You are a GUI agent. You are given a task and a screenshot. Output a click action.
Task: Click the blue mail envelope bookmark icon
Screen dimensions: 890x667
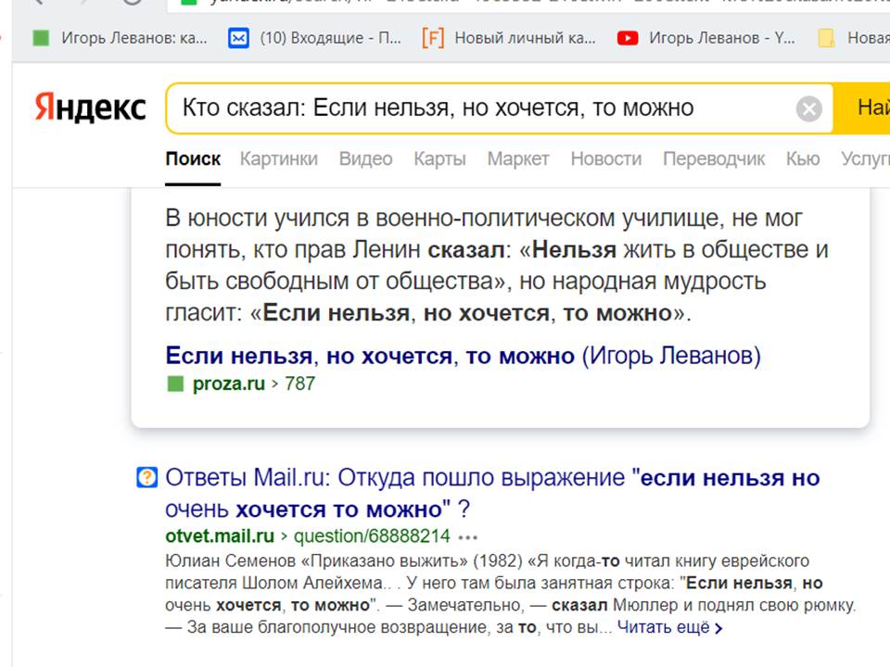click(238, 38)
